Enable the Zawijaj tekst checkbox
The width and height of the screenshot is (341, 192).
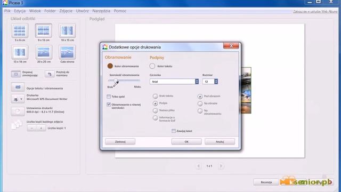173,131
